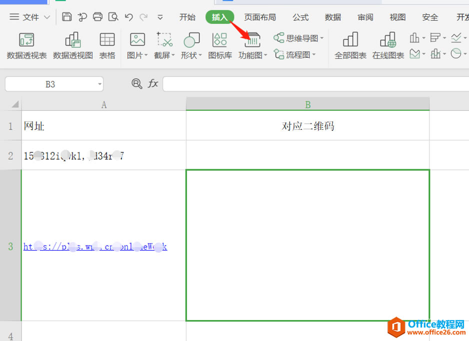Select cell A2 with the number string
The image size is (469, 341).
click(104, 155)
